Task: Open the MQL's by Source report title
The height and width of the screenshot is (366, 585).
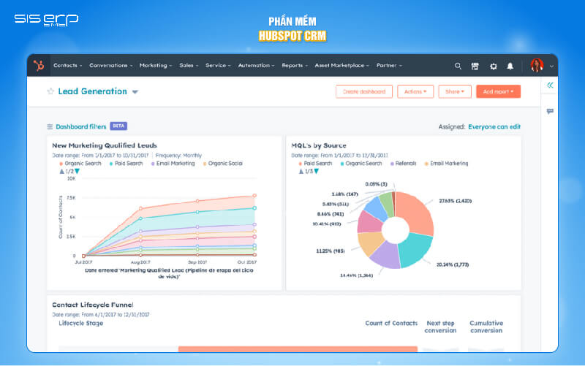Action: 319,145
